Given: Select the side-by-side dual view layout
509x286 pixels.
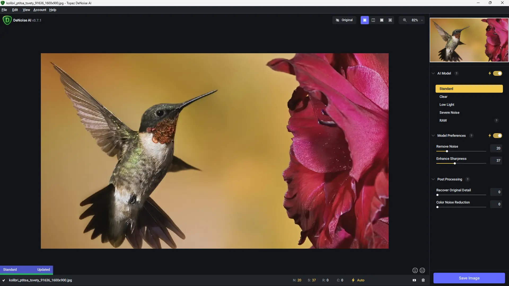Looking at the screenshot, I should point(382,20).
